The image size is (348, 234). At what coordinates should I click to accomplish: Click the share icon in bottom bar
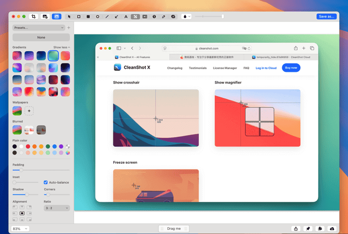pyautogui.click(x=296, y=229)
